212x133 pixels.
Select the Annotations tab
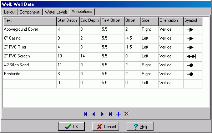coord(82,12)
